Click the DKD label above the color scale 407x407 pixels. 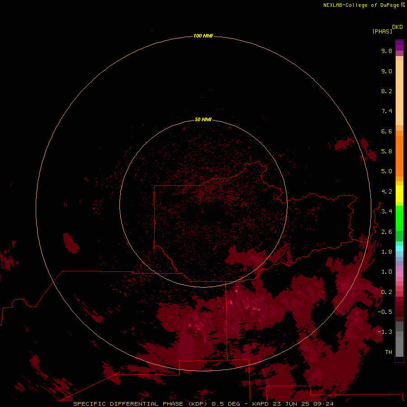coord(397,27)
